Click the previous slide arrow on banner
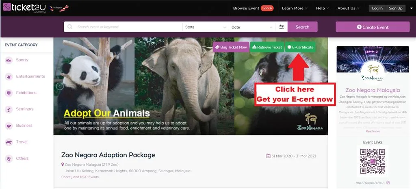Viewport: 416px width, 189px height. [60, 86]
